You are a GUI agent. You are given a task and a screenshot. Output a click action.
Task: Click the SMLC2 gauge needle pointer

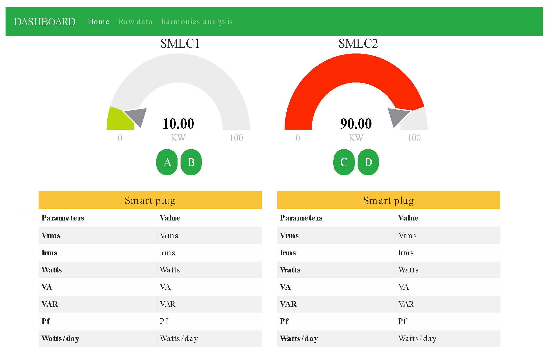397,116
